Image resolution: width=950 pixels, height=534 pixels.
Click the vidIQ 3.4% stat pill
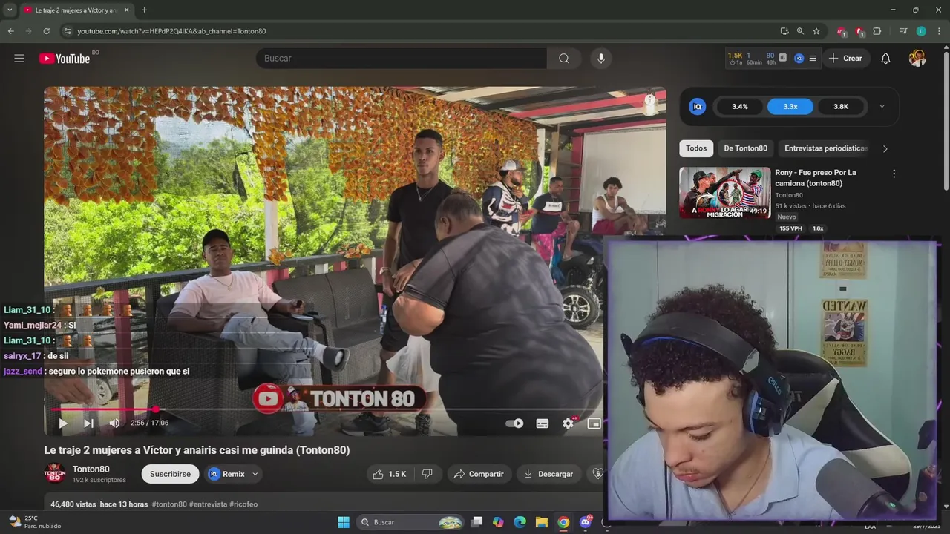(740, 107)
